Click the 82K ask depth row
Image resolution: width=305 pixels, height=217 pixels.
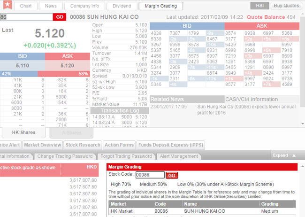click(x=67, y=80)
